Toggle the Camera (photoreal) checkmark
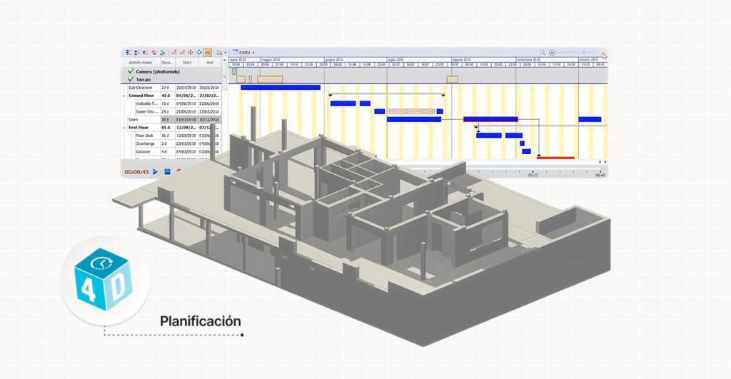Screen dimensions: 731x379 pyautogui.click(x=131, y=72)
